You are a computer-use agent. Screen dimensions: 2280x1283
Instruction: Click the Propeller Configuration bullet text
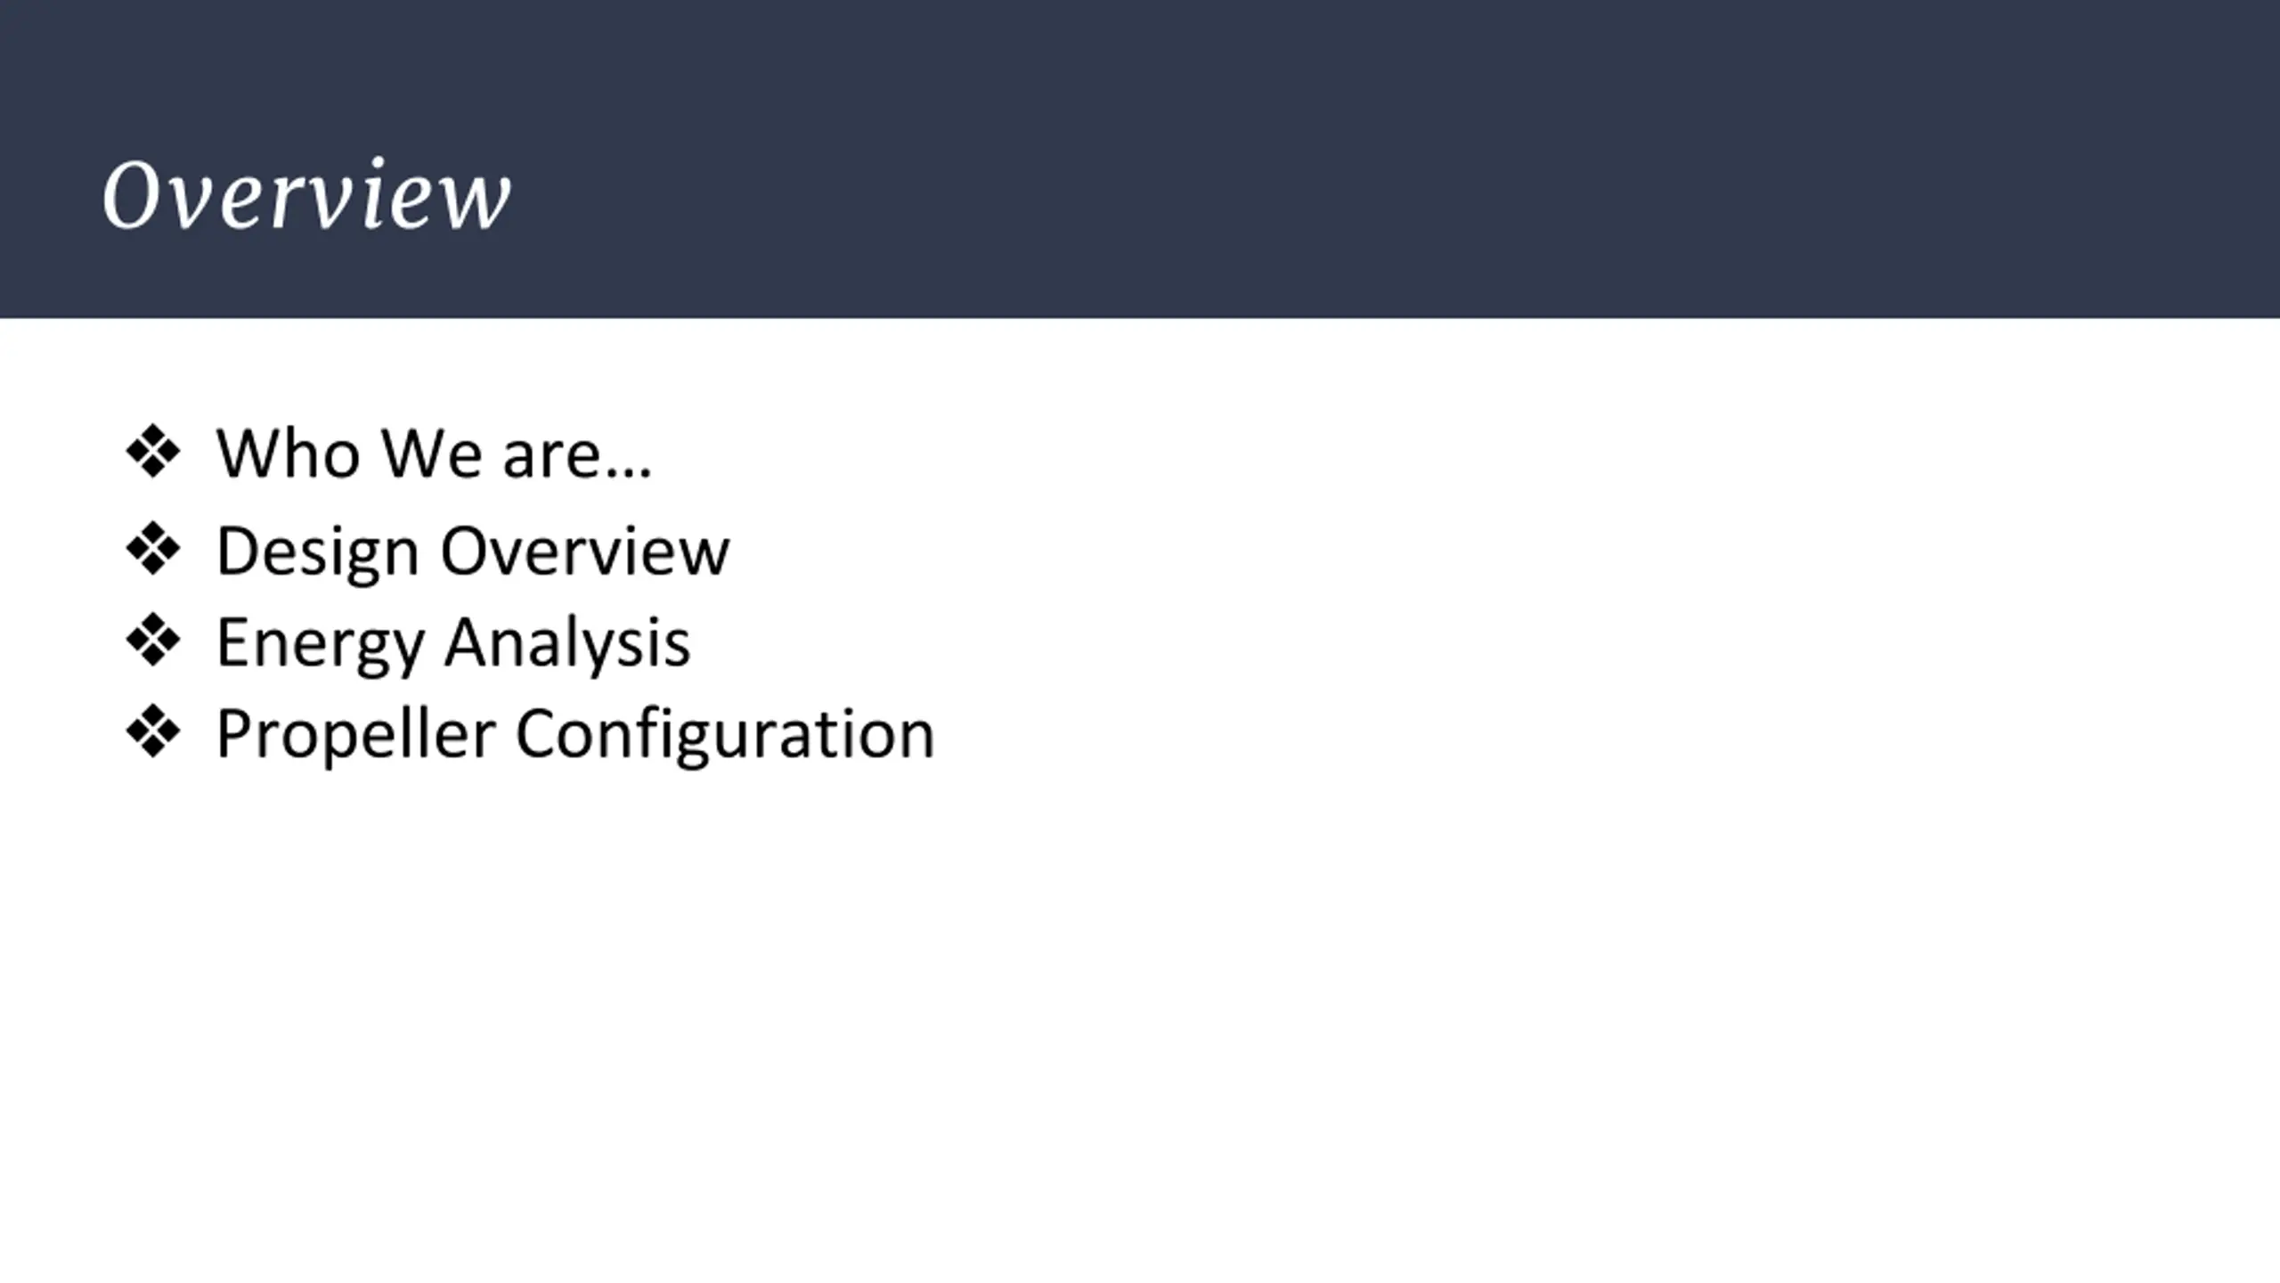[575, 735]
